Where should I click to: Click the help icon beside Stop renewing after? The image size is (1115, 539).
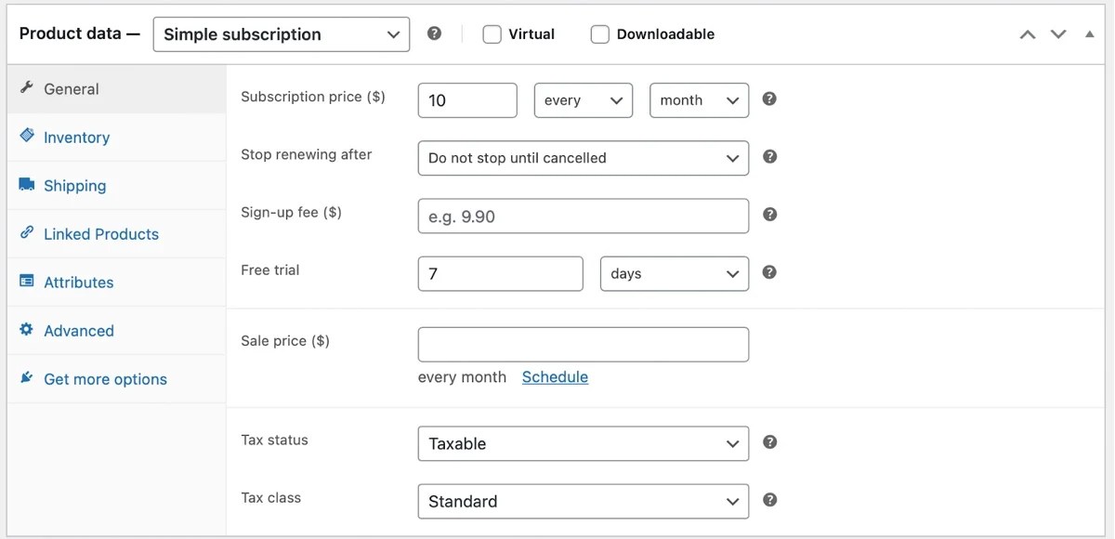pyautogui.click(x=769, y=157)
